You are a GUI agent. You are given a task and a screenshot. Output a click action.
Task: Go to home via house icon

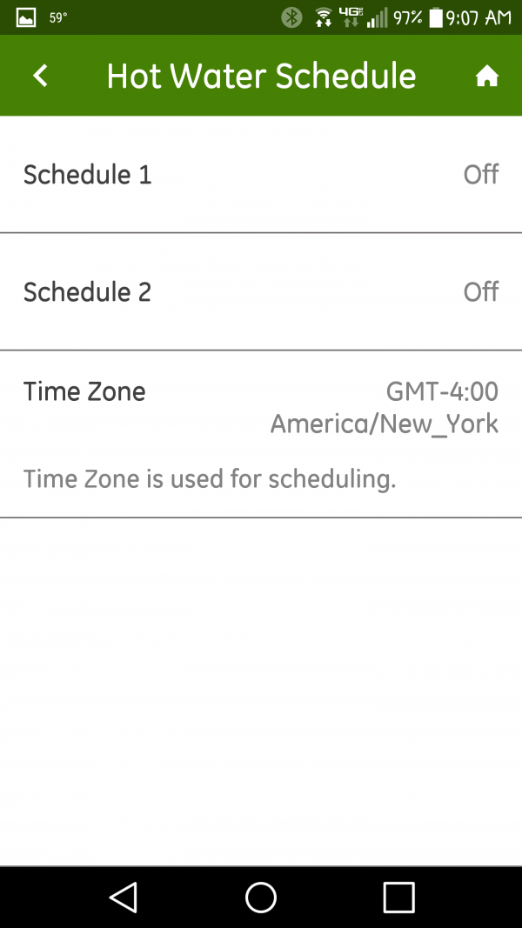tap(486, 77)
